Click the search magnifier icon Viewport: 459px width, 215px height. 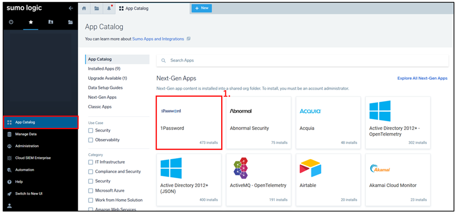[x=164, y=60]
